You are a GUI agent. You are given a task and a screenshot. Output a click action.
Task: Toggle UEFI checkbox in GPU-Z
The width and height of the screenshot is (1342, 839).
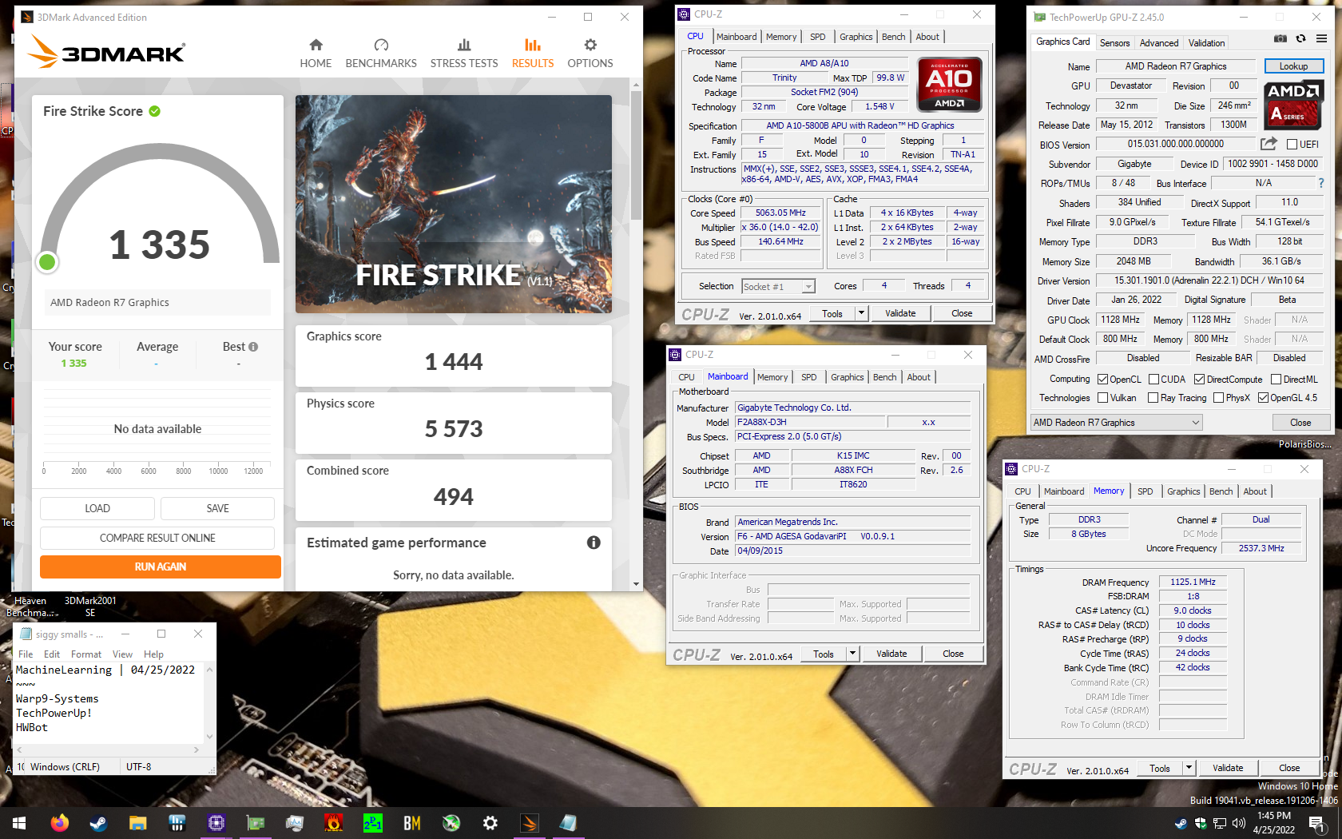(x=1292, y=145)
